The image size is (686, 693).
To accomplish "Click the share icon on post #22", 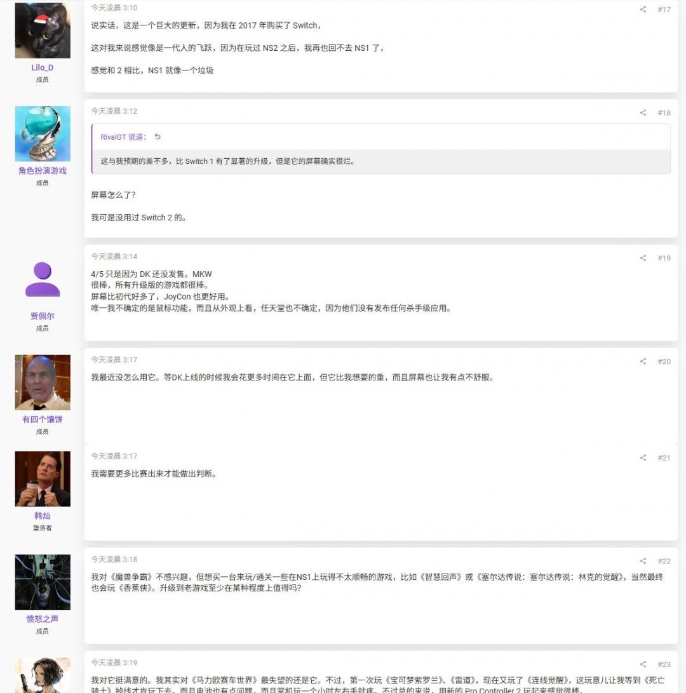I will (643, 561).
